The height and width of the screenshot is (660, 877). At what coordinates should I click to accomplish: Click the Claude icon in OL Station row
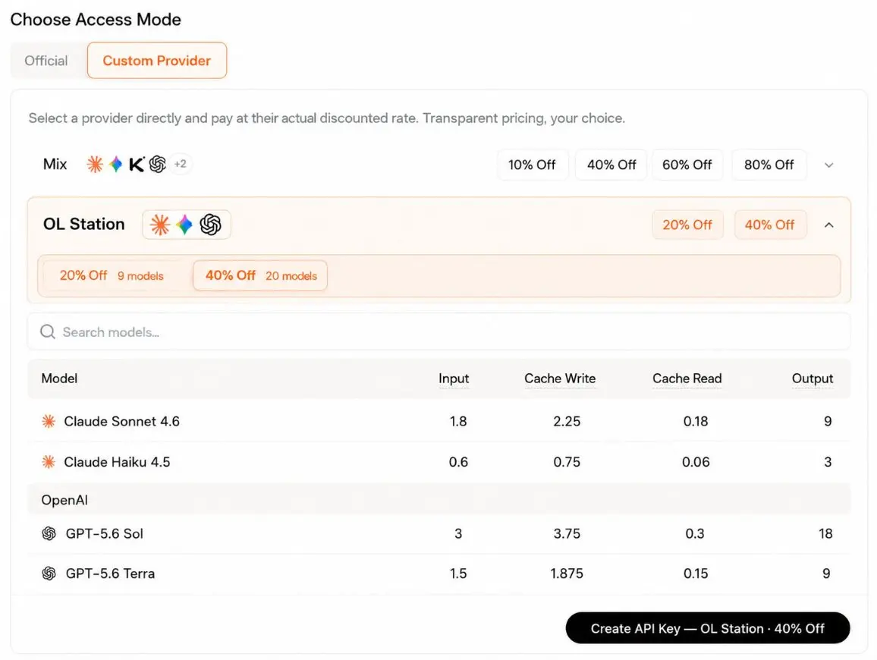pyautogui.click(x=160, y=225)
